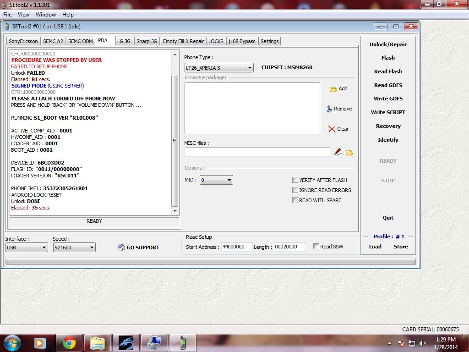Switch to the j108 Bypass tab
Screen dimensions: 469x352
pyautogui.click(x=242, y=41)
